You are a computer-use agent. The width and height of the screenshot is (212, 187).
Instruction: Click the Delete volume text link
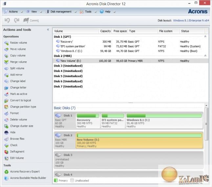tap(18, 119)
